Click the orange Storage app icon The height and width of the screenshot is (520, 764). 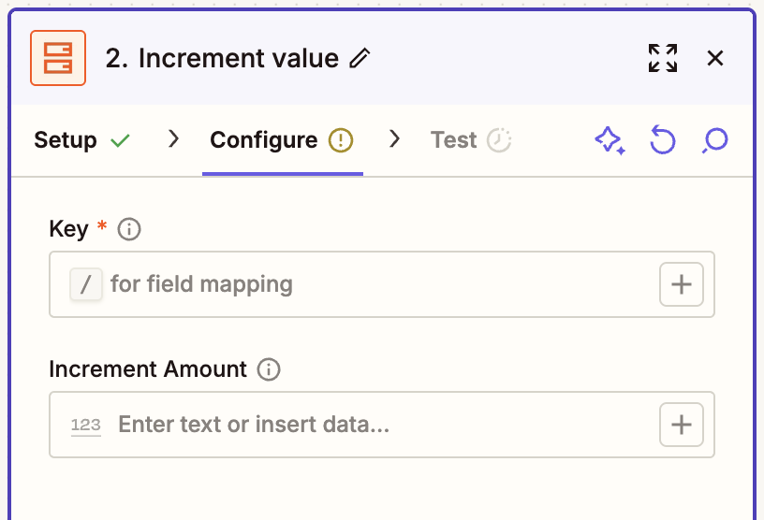coord(58,58)
